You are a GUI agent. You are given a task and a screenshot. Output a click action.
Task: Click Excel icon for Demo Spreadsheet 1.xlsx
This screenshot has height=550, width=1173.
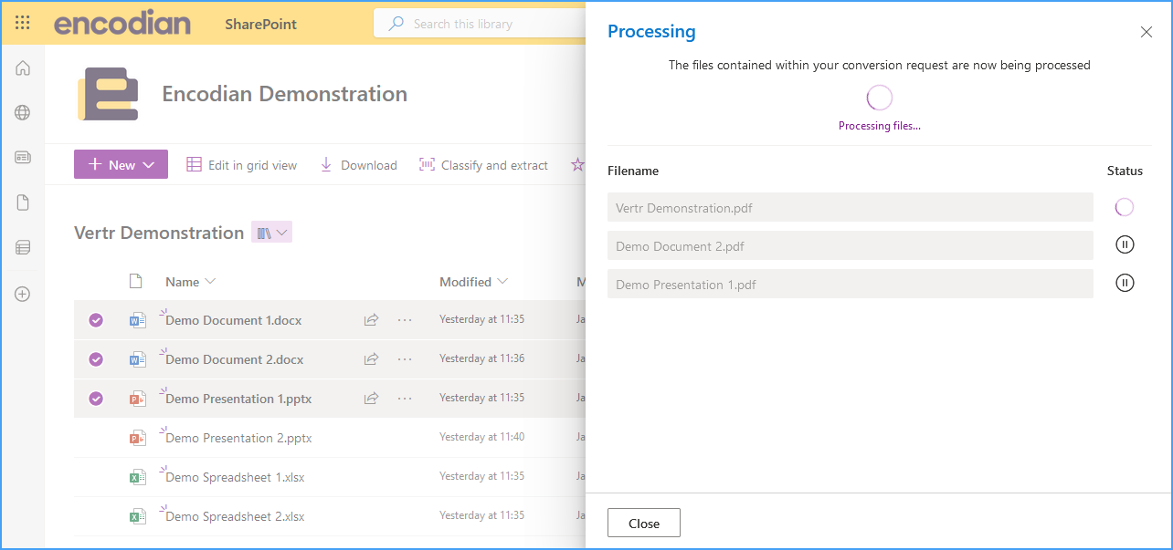(137, 477)
